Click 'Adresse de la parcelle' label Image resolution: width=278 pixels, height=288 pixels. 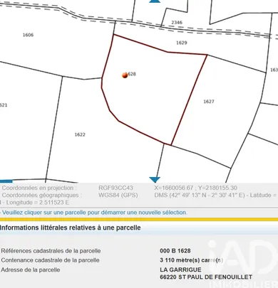tap(31, 270)
